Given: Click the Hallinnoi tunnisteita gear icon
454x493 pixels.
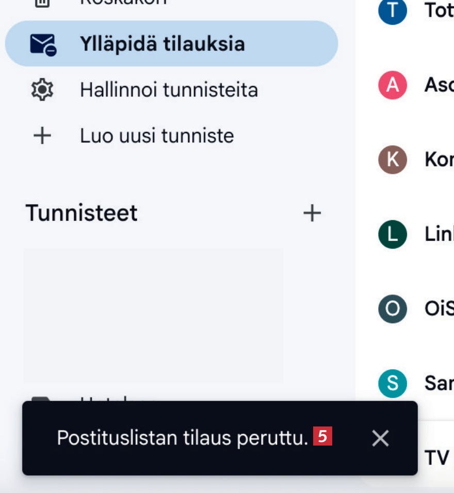Looking at the screenshot, I should 42,90.
